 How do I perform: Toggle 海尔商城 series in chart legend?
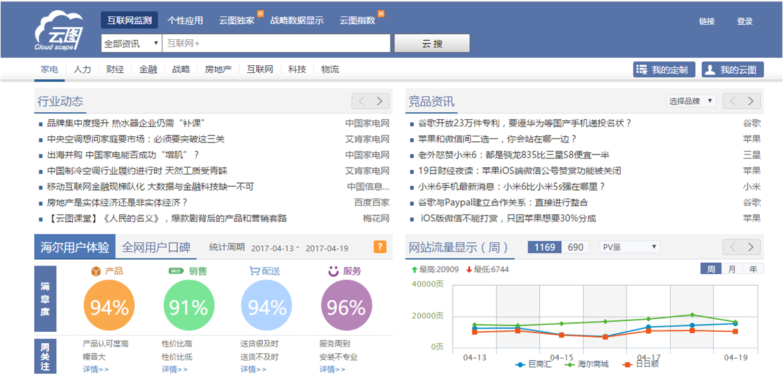pos(588,364)
